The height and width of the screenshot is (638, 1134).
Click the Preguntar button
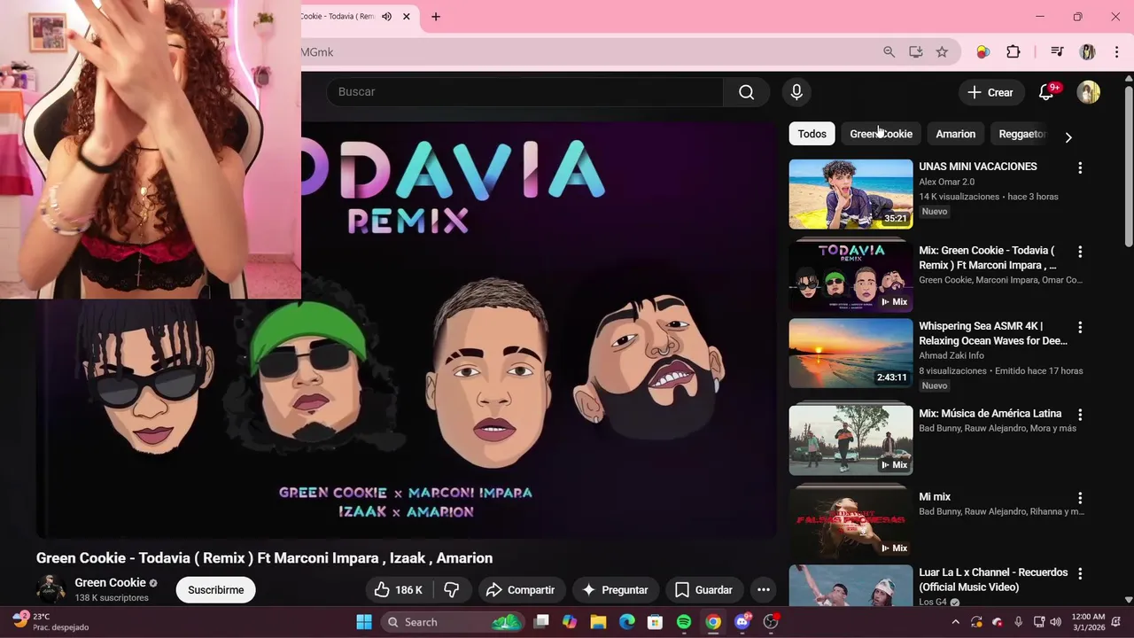coord(615,590)
